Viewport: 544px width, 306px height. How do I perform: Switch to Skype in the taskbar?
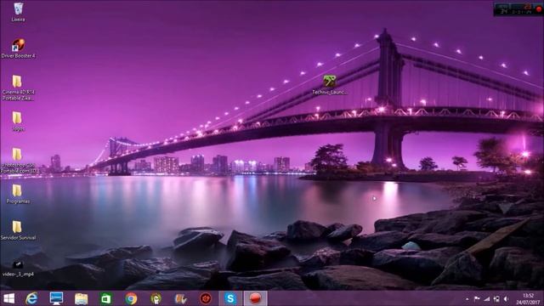tap(230, 298)
